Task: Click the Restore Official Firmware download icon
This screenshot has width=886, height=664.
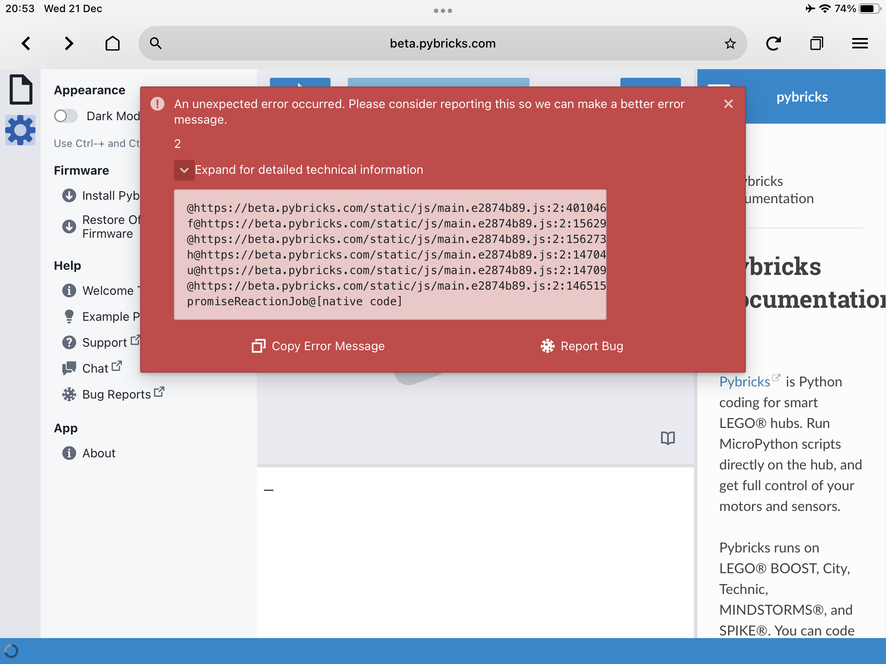Action: (x=69, y=226)
